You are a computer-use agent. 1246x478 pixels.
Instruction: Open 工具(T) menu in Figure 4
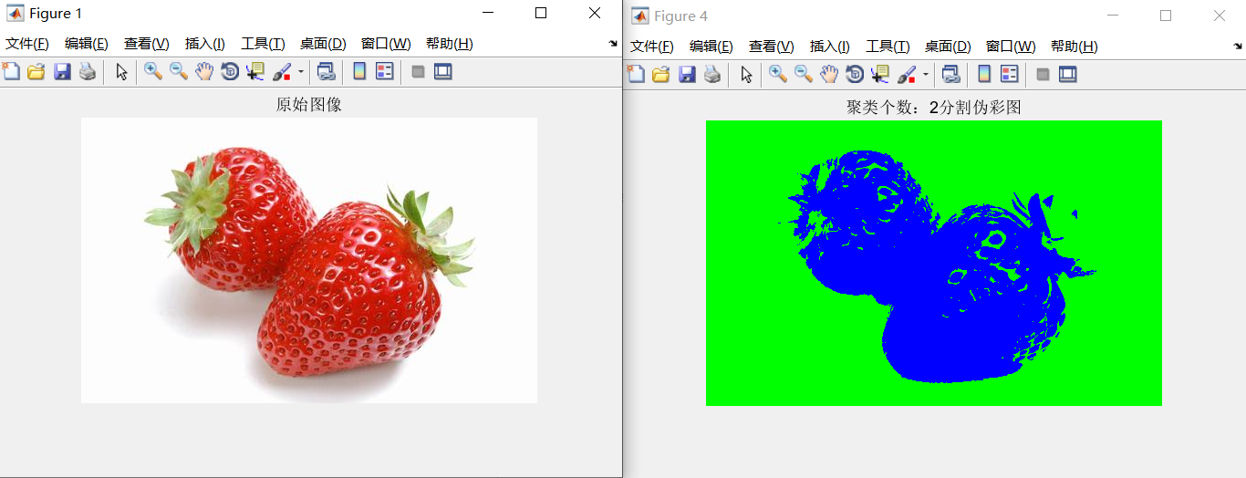(x=888, y=47)
